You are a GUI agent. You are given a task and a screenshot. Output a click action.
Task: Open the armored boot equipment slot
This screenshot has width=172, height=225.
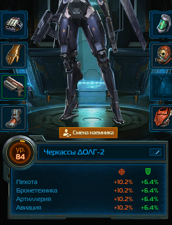[14, 118]
